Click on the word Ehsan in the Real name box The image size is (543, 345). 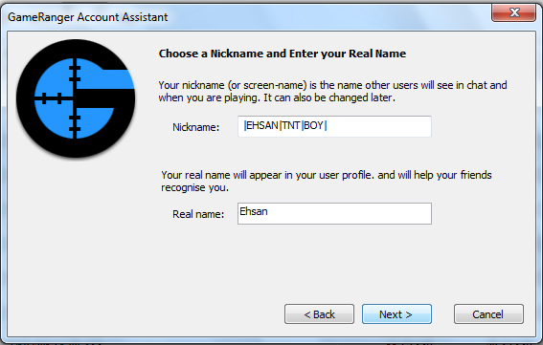pyautogui.click(x=254, y=211)
